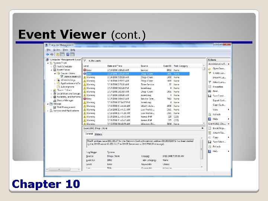Viewport: 268px width, 201px height.
Task: Click the Up one level folder icon
Action: [58, 54]
